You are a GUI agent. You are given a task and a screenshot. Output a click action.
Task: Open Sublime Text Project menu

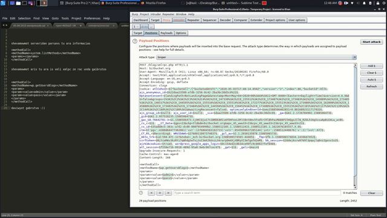(76, 18)
